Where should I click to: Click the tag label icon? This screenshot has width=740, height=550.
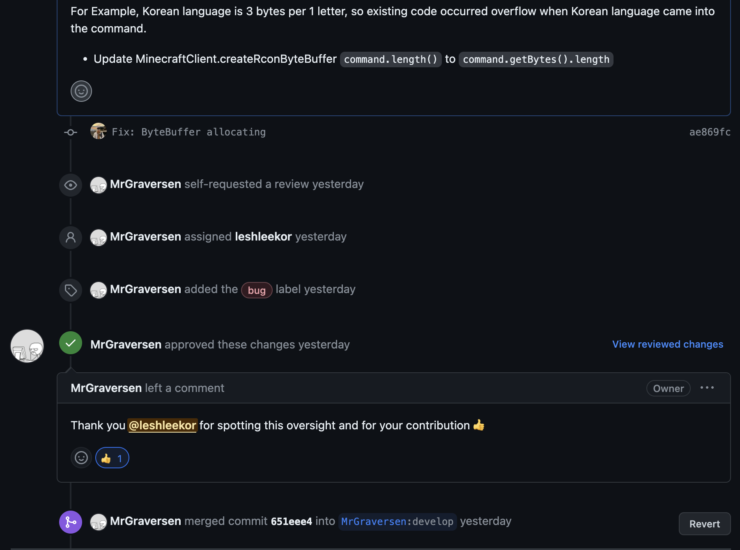(71, 290)
